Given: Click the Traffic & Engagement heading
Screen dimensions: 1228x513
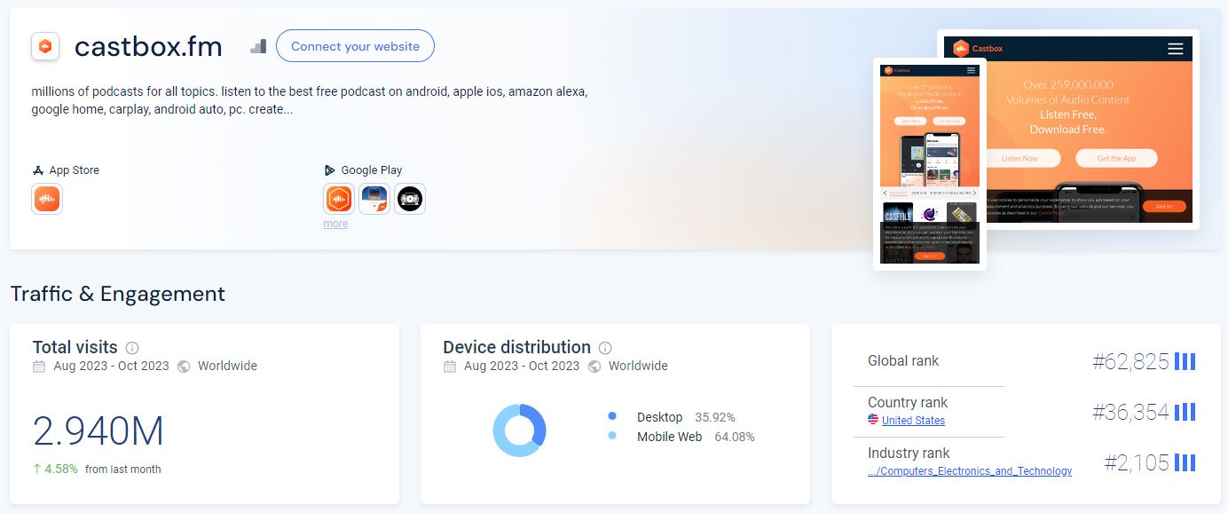Looking at the screenshot, I should 118,294.
